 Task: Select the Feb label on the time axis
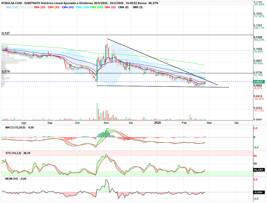click(x=184, y=123)
